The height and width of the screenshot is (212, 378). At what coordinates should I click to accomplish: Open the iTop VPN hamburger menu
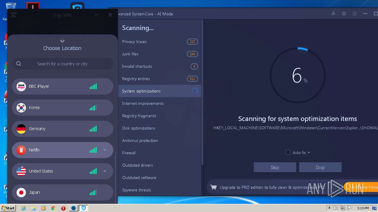click(14, 15)
